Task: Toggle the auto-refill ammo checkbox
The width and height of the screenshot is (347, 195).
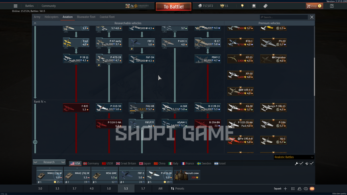Action: [312, 163]
